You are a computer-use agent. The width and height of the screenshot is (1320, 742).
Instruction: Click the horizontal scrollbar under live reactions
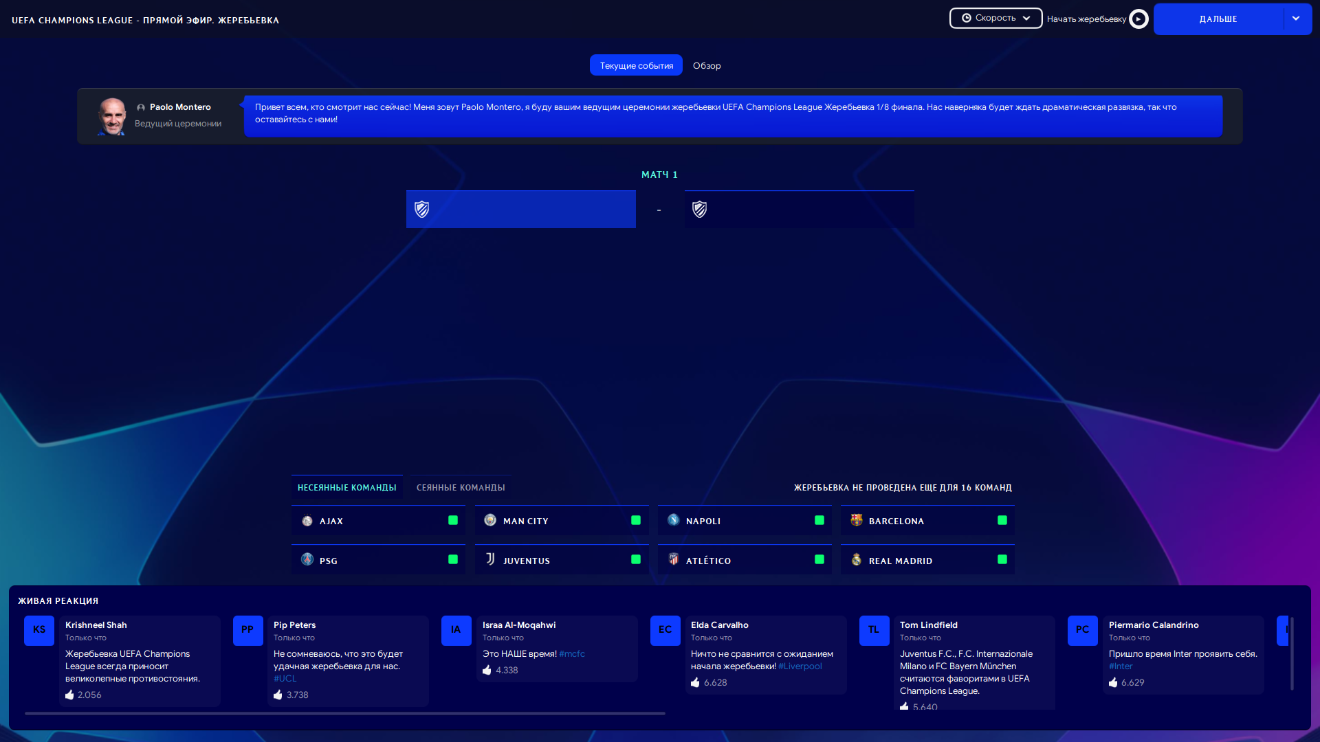tap(345, 713)
